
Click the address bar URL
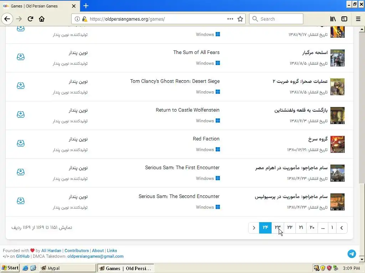(127, 19)
